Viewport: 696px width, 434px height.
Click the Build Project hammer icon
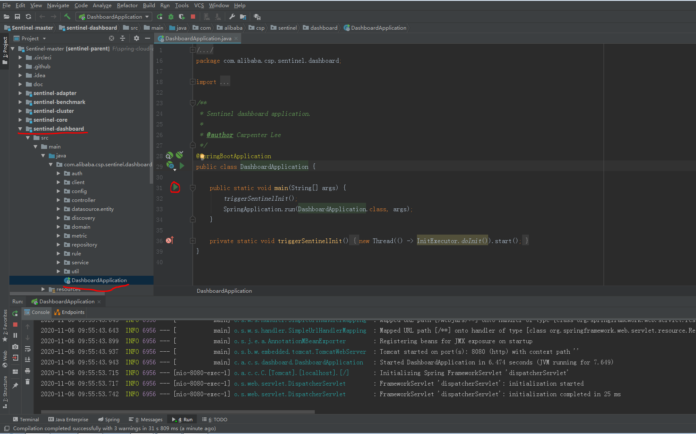pos(67,17)
